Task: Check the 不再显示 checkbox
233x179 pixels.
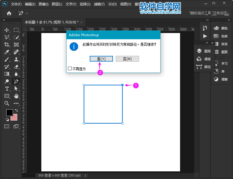Action: 70,69
